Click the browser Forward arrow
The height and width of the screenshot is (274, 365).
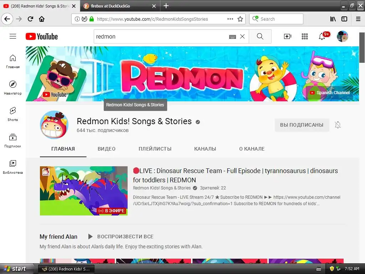[x=19, y=19]
